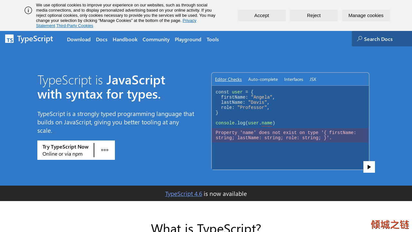Click the cookie notice info icon

click(28, 10)
